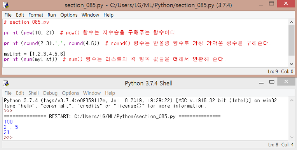Click the editor vertical scrollbar thumb

point(292,40)
